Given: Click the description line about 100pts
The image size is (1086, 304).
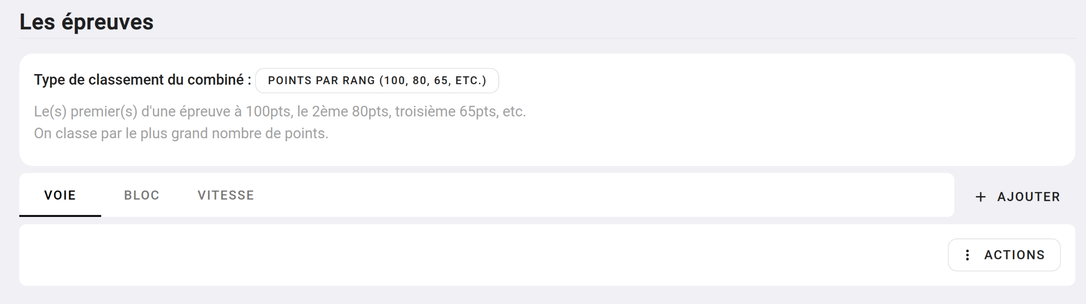Looking at the screenshot, I should click(279, 111).
